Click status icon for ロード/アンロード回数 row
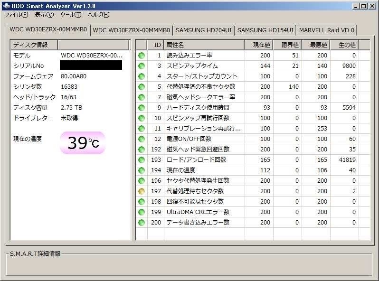The image size is (379, 281). click(x=142, y=159)
